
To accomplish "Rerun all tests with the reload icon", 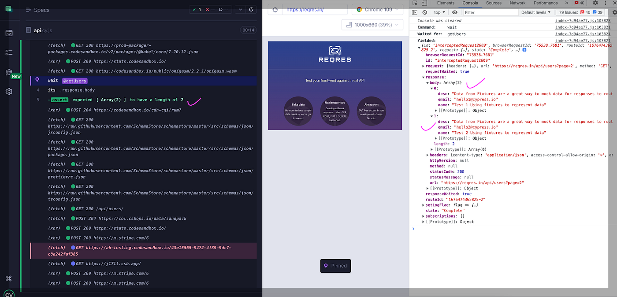I will click(x=251, y=9).
